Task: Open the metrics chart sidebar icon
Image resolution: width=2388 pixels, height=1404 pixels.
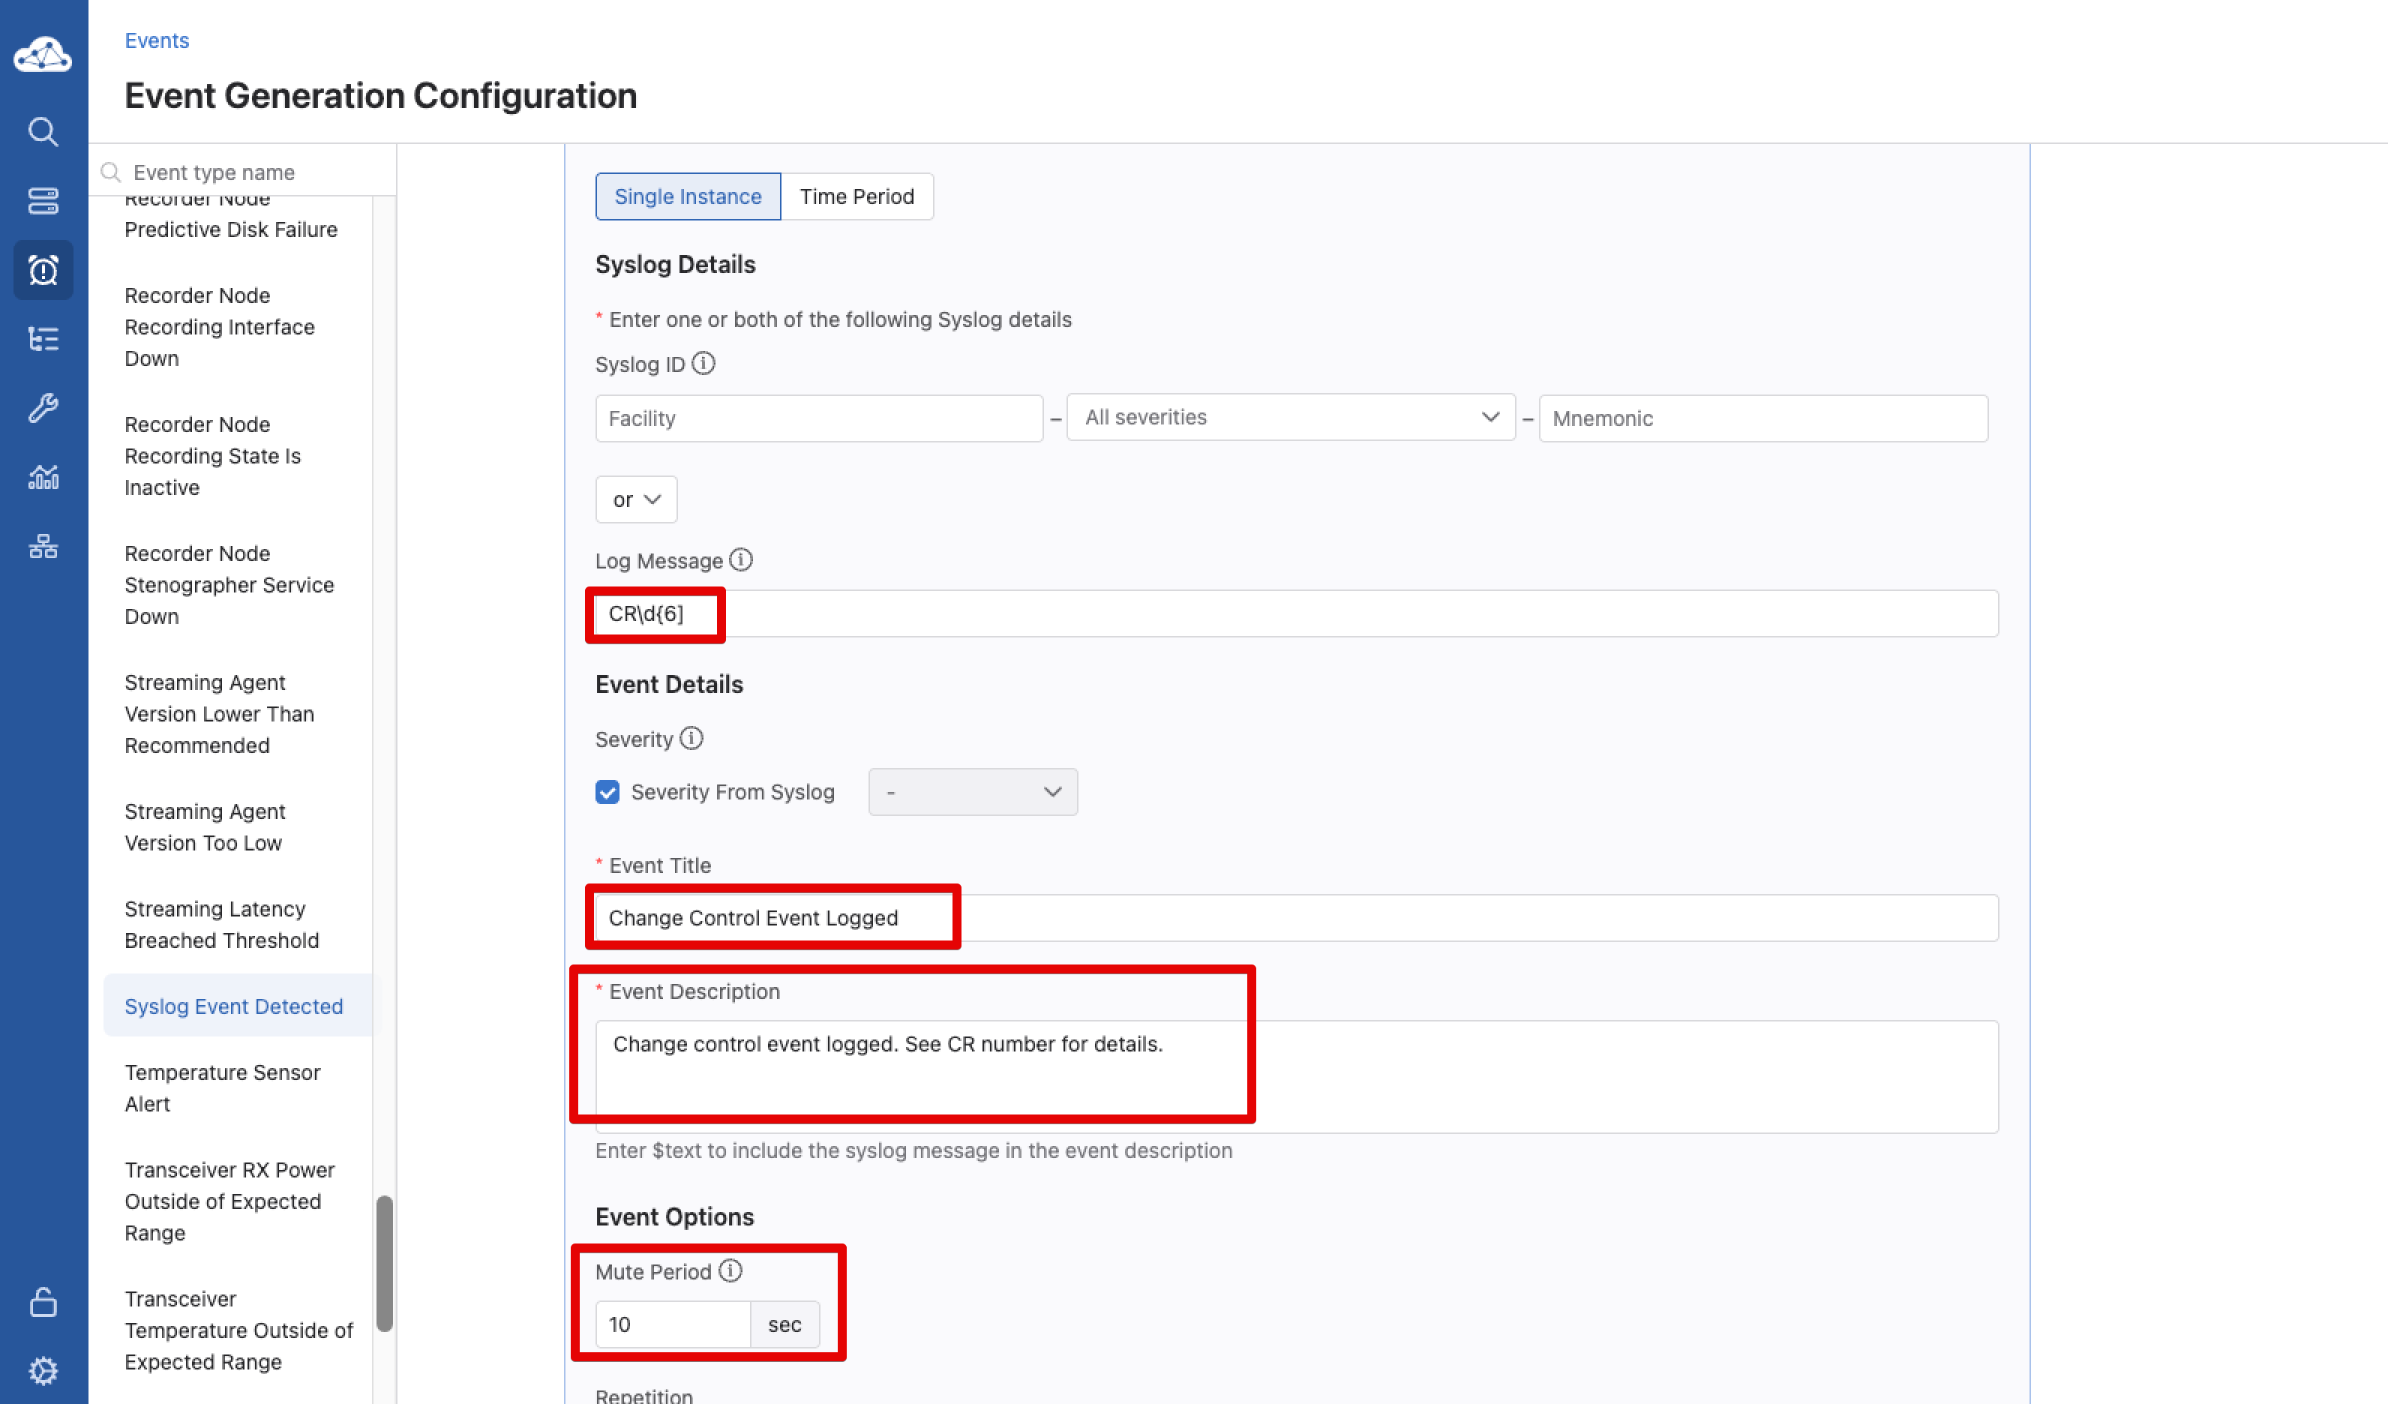Action: [x=43, y=476]
